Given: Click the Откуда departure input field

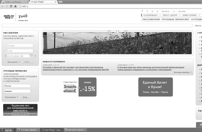Looking at the screenshot, I should [20, 45].
